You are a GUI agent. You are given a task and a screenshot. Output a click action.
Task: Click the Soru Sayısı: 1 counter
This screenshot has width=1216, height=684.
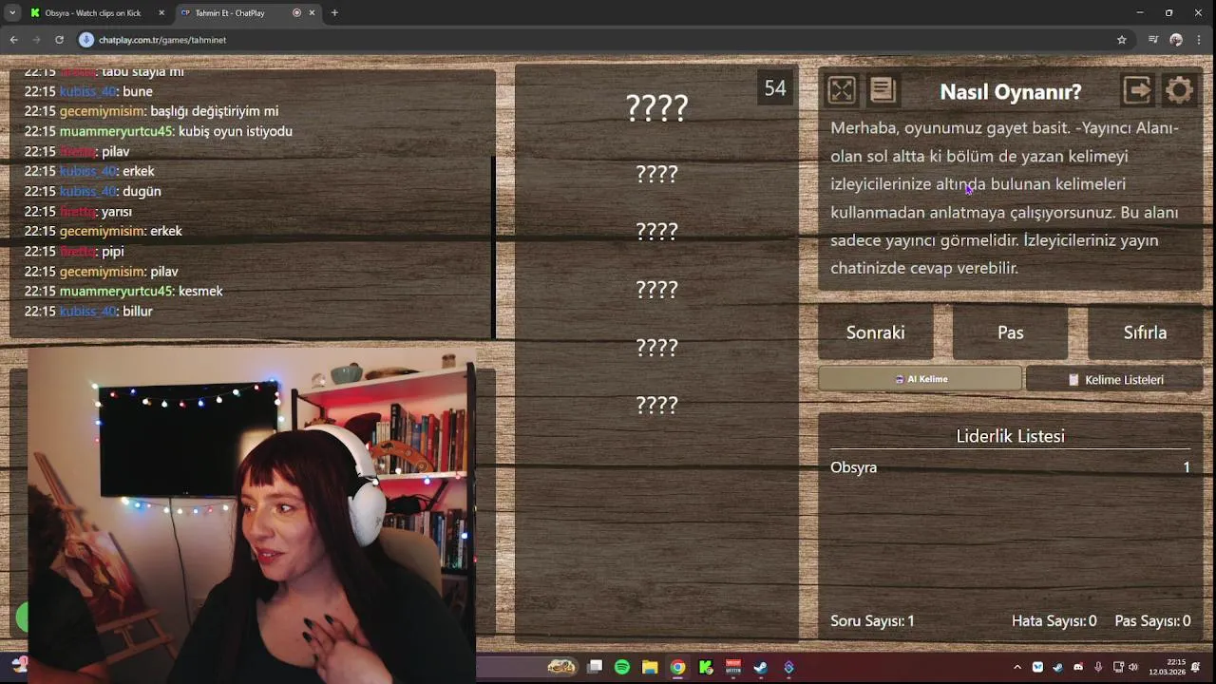point(872,620)
